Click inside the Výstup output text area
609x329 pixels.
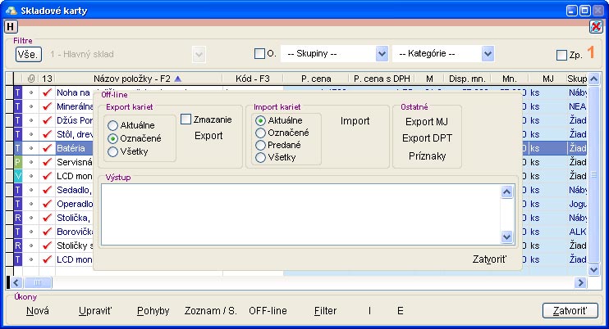coord(300,213)
